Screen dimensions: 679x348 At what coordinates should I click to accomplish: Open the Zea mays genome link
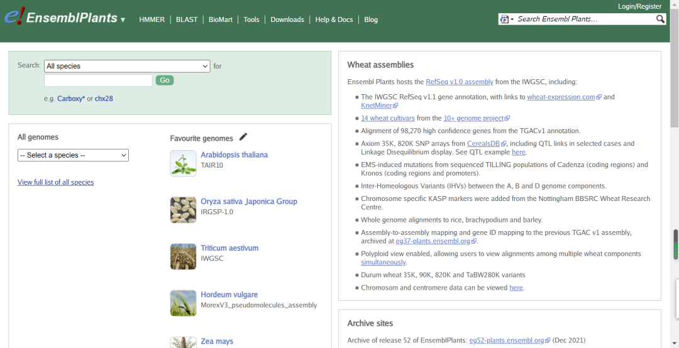pyautogui.click(x=217, y=341)
